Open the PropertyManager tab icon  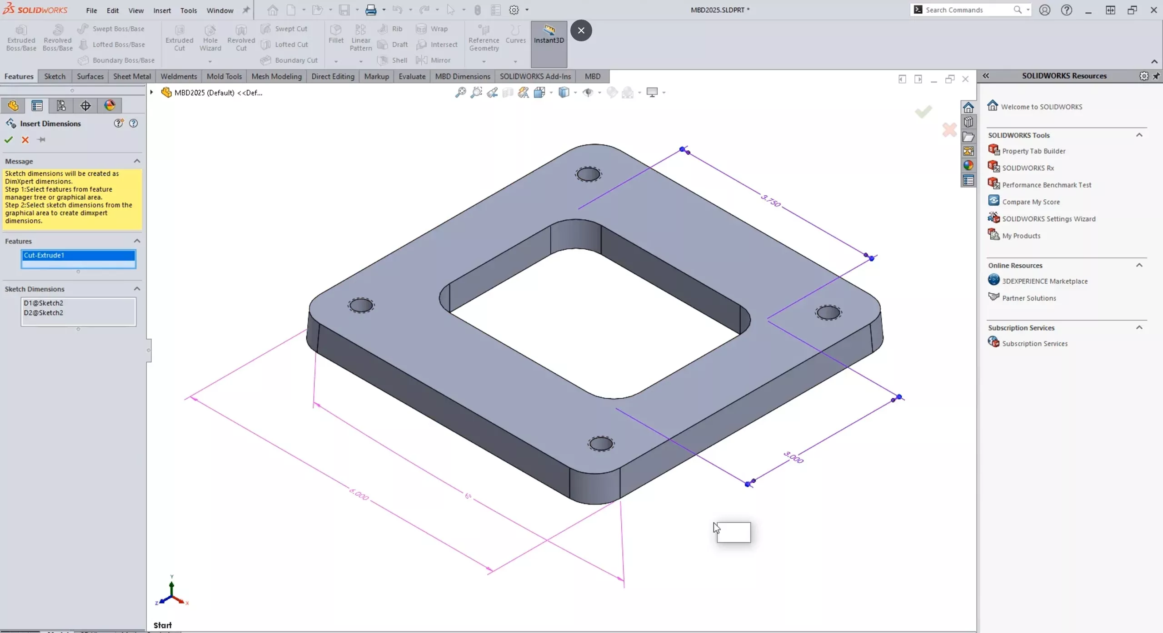[x=37, y=105]
